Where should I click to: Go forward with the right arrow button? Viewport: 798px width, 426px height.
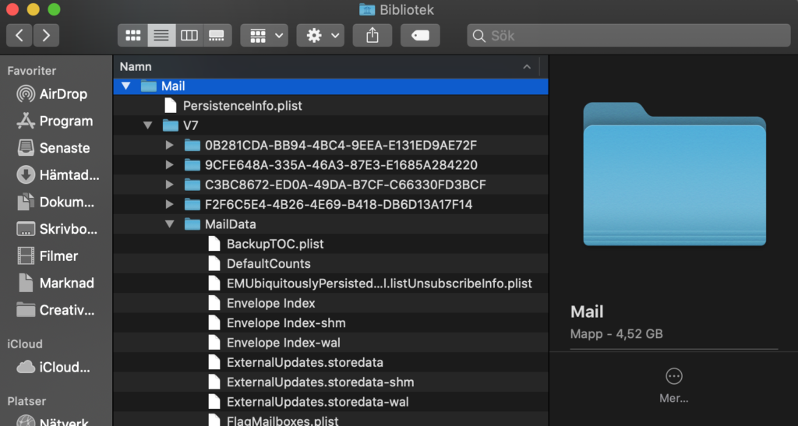[46, 36]
